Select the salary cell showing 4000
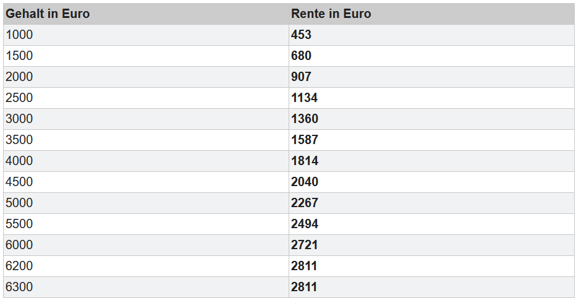Screen dimensions: 576x298 (19, 161)
